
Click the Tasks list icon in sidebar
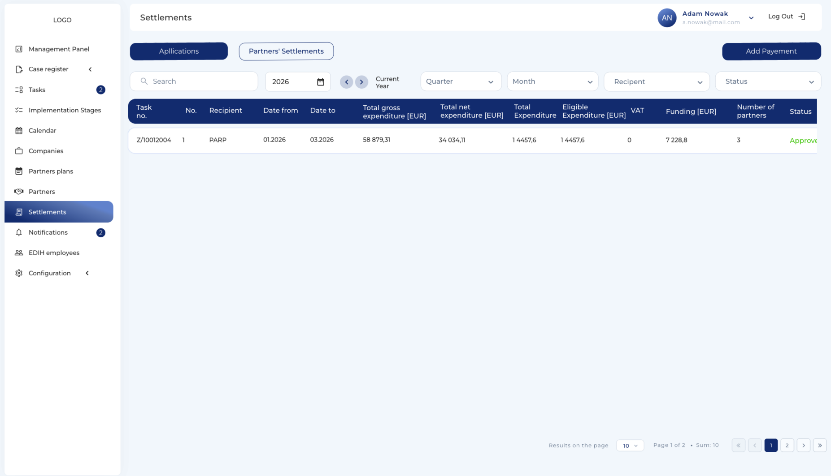(x=19, y=90)
